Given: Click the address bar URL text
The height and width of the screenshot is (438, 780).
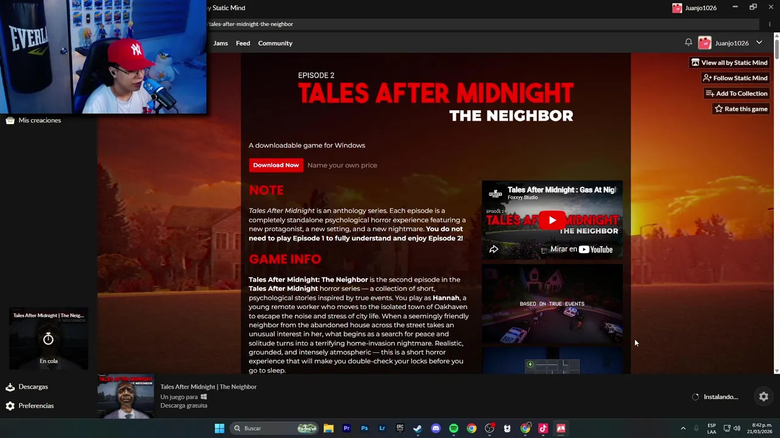Looking at the screenshot, I should [251, 24].
